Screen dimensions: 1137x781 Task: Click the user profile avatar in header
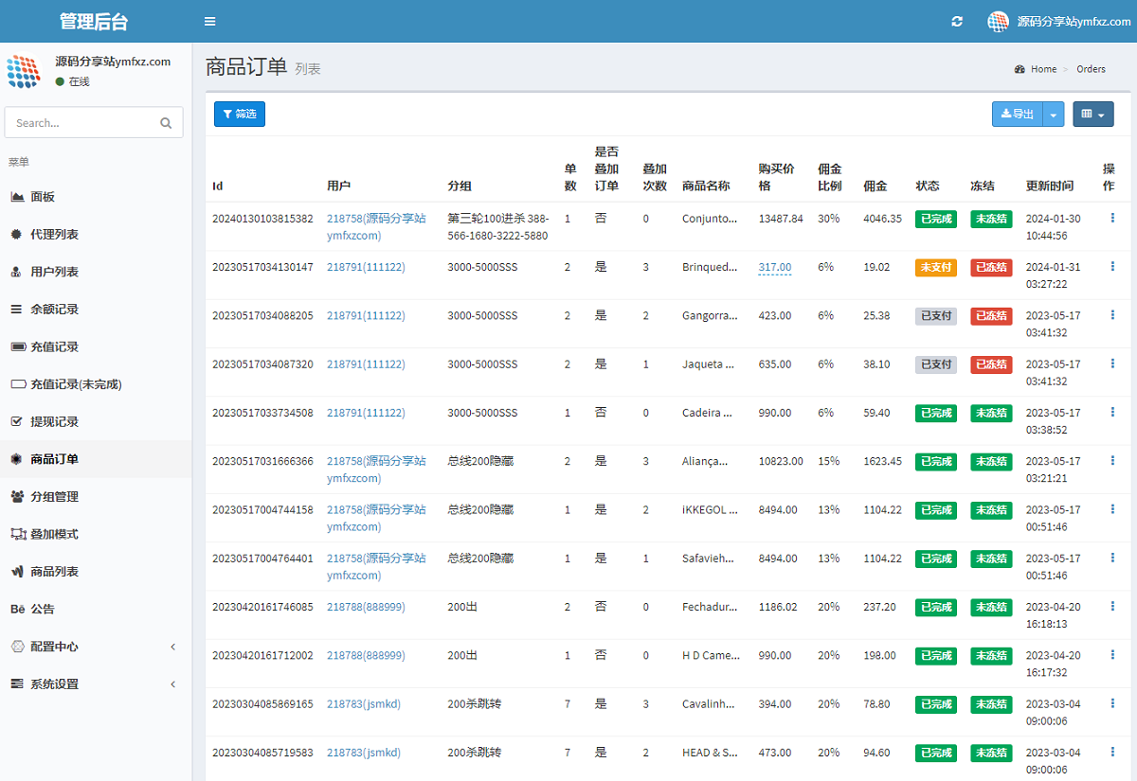click(x=998, y=22)
